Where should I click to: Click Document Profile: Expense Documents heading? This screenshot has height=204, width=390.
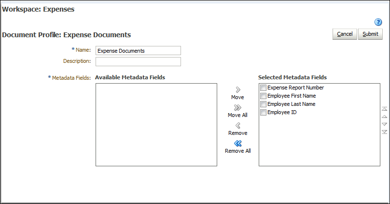[x=67, y=35]
